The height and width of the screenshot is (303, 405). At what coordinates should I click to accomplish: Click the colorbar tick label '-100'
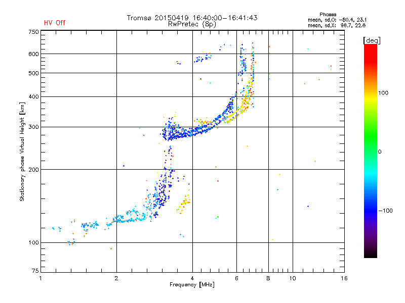385,211
